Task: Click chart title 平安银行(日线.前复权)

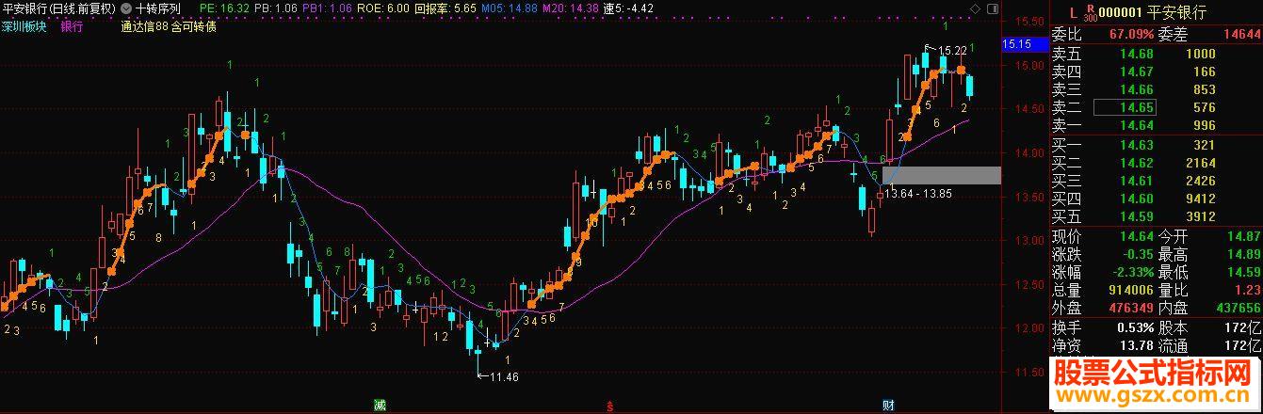Action: click(x=59, y=8)
